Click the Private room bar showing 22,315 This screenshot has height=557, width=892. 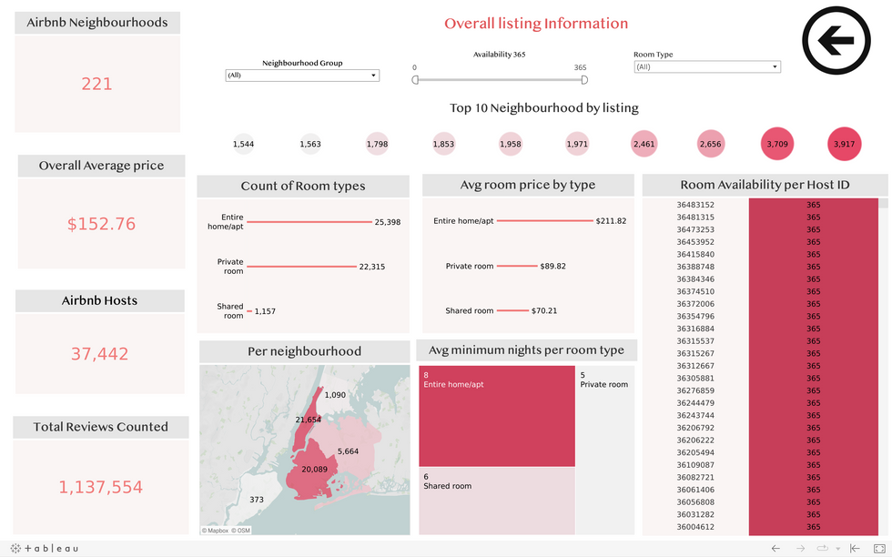(x=301, y=267)
